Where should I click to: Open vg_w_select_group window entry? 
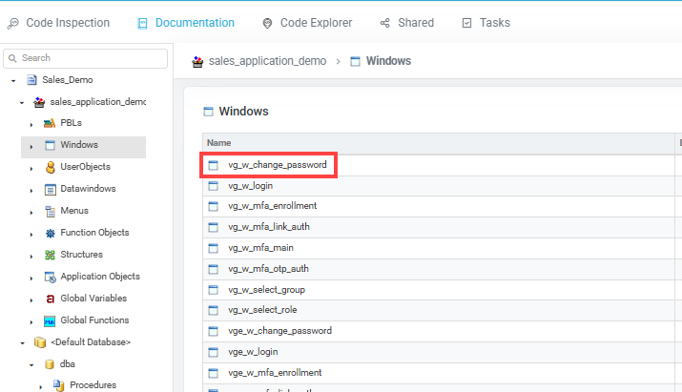(266, 290)
